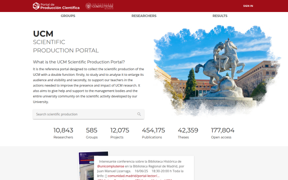Open the 12,075 Projects statistic
The image size is (288, 180).
(x=120, y=133)
